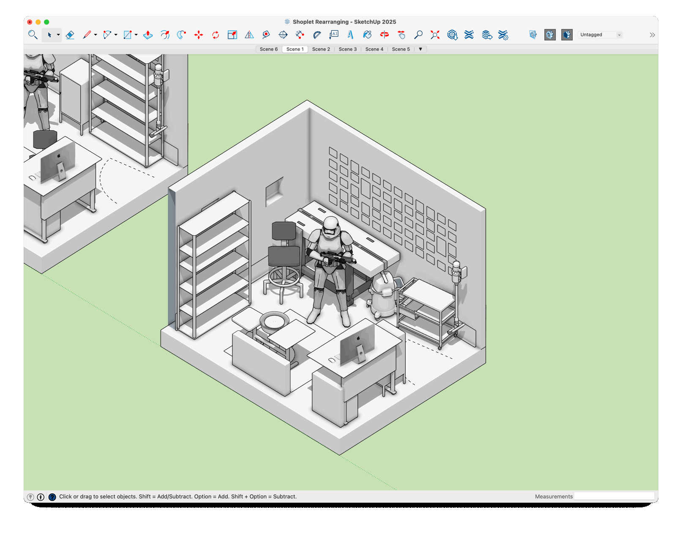This screenshot has width=682, height=534.
Task: Choose the Dimension tool
Action: point(300,35)
